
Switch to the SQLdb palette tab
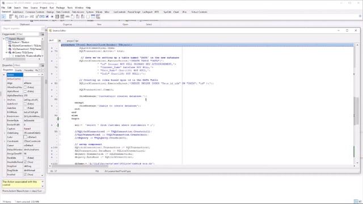coord(99,12)
